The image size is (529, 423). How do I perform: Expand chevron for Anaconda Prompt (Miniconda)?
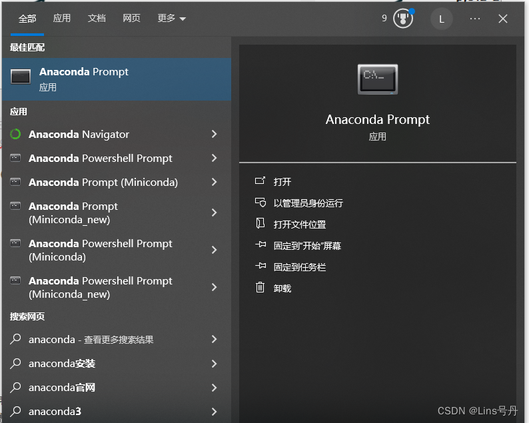tap(215, 182)
